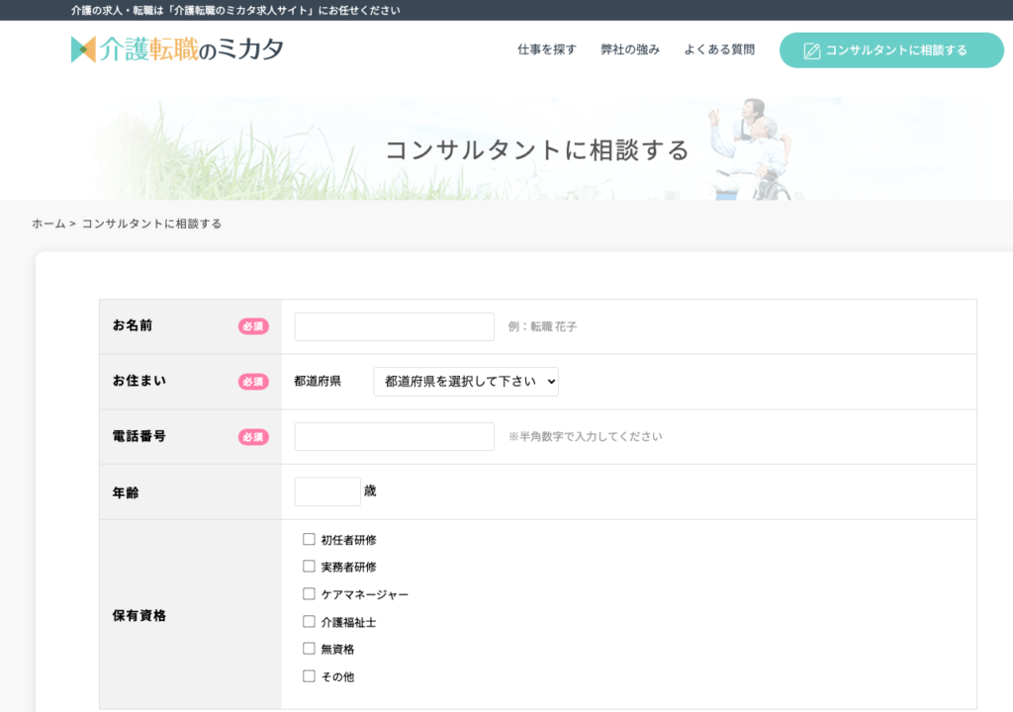The image size is (1013, 712).
Task: Click the 必須 badge beside お名前
Action: (x=253, y=326)
